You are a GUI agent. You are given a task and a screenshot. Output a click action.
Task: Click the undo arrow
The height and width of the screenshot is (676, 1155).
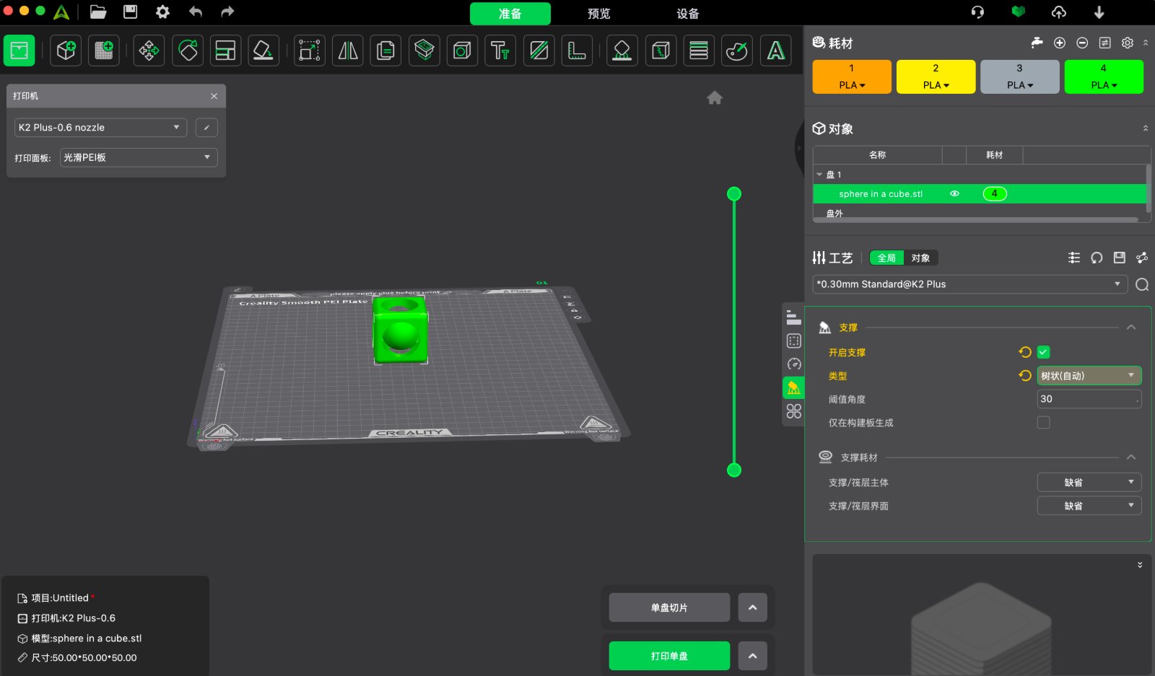[x=196, y=12]
